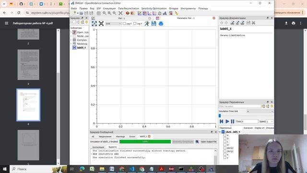Show the Warnings messages tab

(120, 136)
